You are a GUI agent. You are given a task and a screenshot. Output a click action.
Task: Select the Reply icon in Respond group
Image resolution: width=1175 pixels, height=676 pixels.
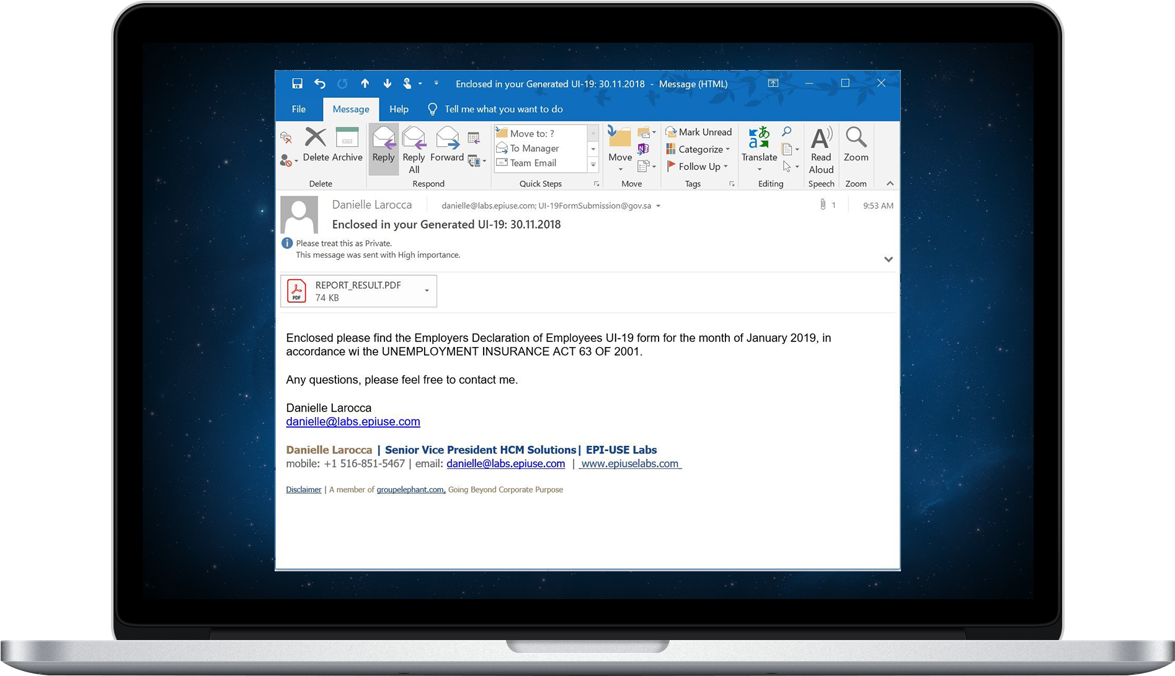click(x=383, y=141)
